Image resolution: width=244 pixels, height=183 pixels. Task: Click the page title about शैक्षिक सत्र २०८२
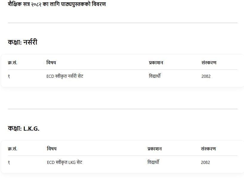57,4
